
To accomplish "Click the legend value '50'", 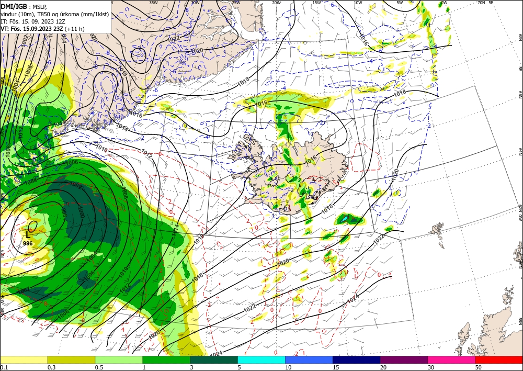I will [479, 367].
